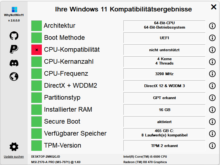Click red failed CPU-Kompatibilität status box
The width and height of the screenshot is (220, 165).
pos(36,50)
